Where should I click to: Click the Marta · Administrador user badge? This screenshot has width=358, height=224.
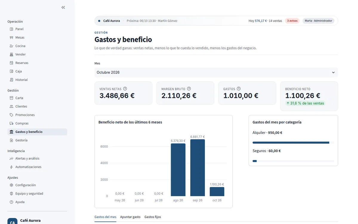coord(318,21)
